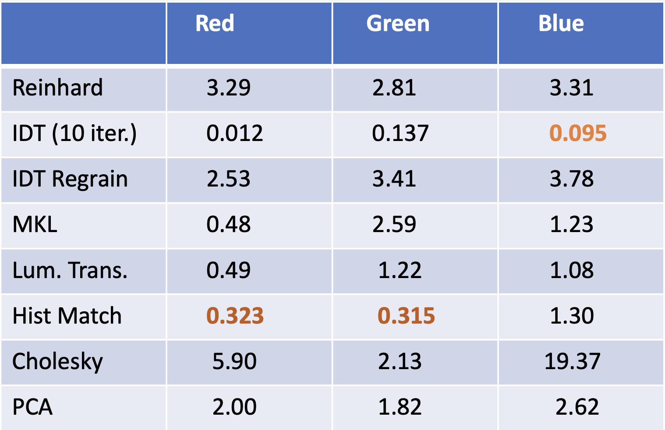This screenshot has width=665, height=430.
Task: Click the highlighted 0.315 Green value
Action: [x=406, y=316]
